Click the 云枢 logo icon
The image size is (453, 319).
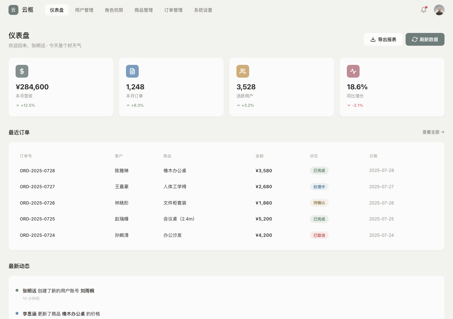[x=13, y=10]
